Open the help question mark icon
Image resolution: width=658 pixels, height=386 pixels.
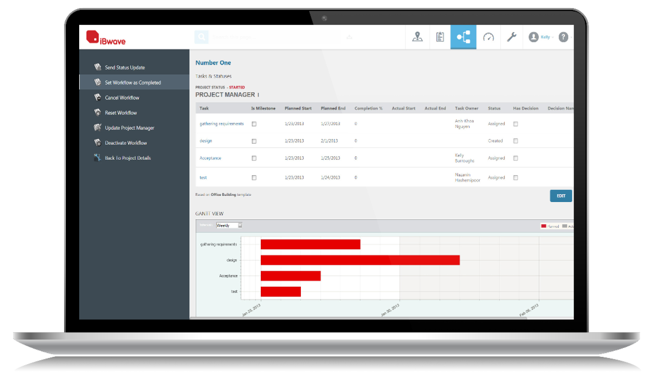563,37
